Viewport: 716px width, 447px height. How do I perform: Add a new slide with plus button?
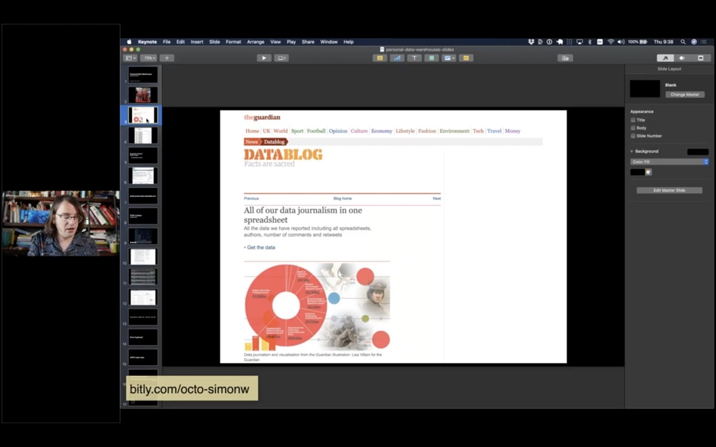167,58
